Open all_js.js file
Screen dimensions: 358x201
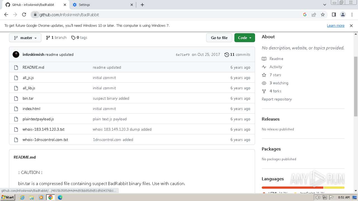(28, 78)
